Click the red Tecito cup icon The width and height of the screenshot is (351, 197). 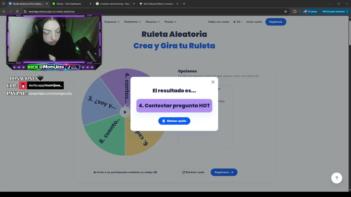click(x=23, y=85)
